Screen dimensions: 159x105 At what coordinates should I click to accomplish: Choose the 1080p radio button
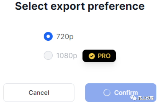[48, 55]
